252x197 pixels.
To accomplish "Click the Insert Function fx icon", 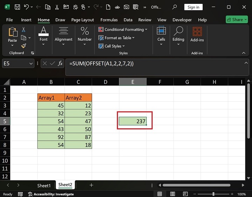I will click(x=60, y=63).
